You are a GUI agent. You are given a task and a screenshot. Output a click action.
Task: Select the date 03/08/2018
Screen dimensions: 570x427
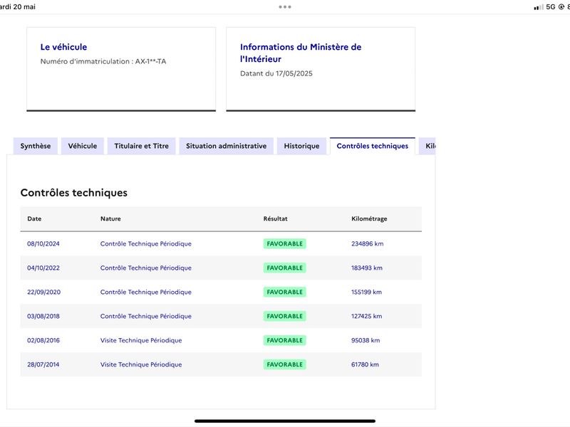coord(43,316)
